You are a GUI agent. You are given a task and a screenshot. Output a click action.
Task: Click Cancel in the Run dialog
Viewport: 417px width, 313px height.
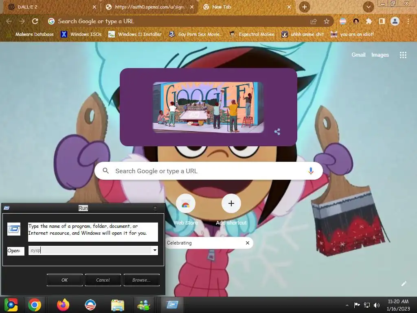(103, 280)
